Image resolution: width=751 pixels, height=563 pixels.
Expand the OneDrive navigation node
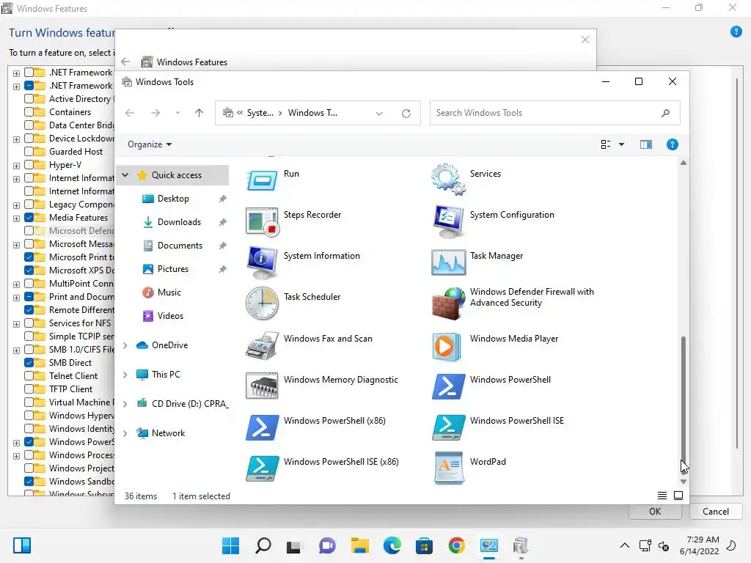(x=125, y=345)
